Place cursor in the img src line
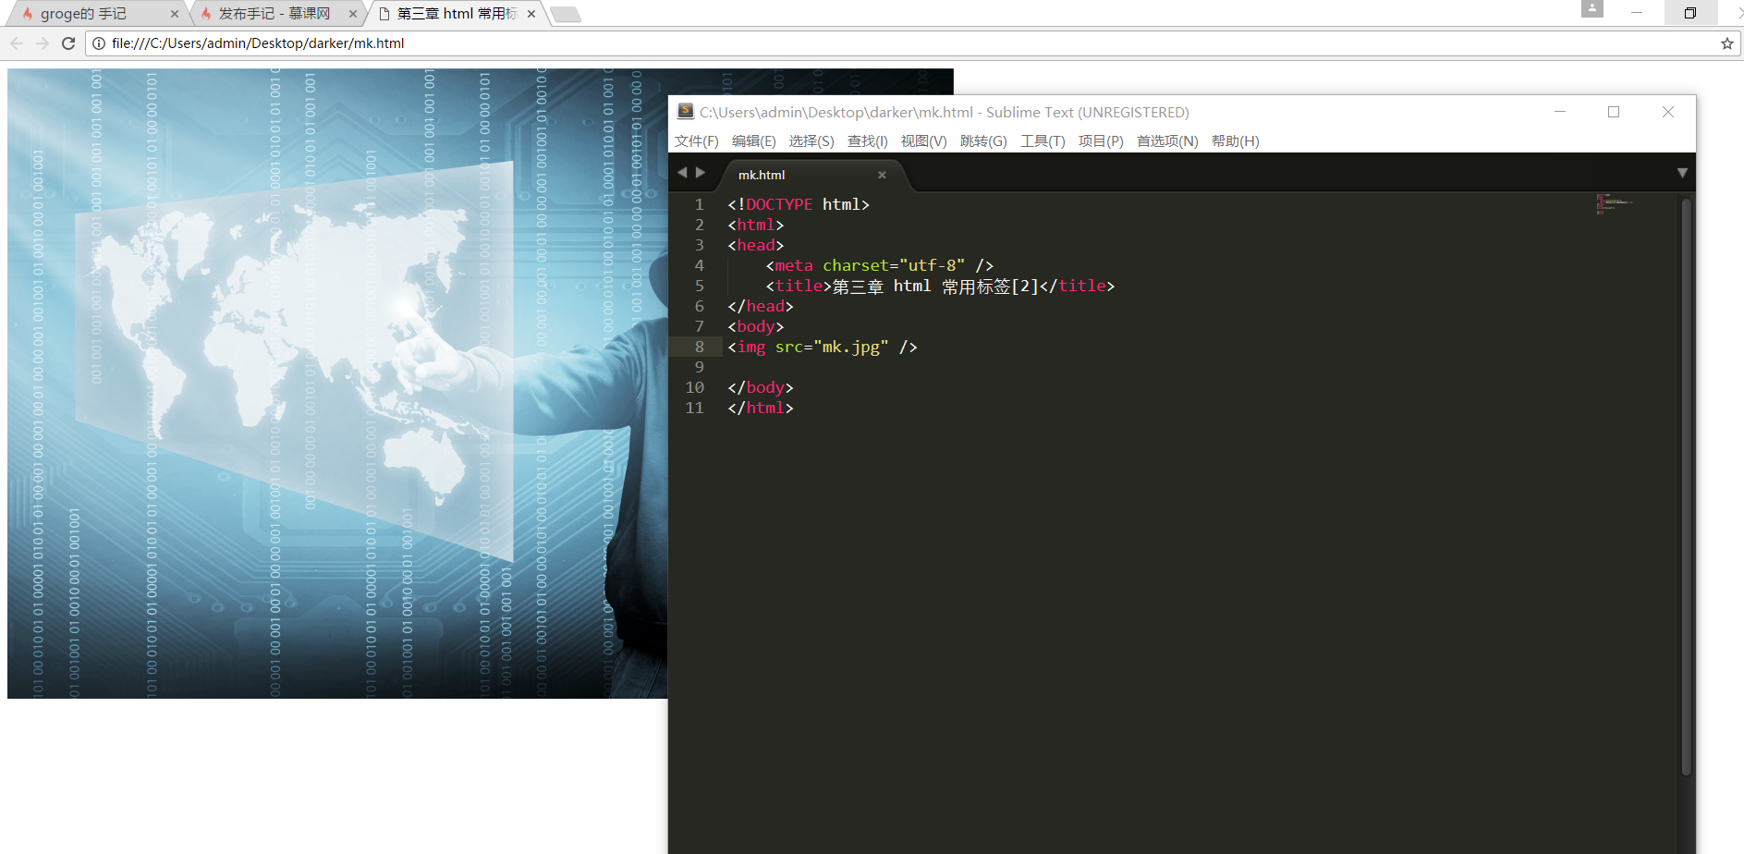The image size is (1744, 854). coord(823,348)
